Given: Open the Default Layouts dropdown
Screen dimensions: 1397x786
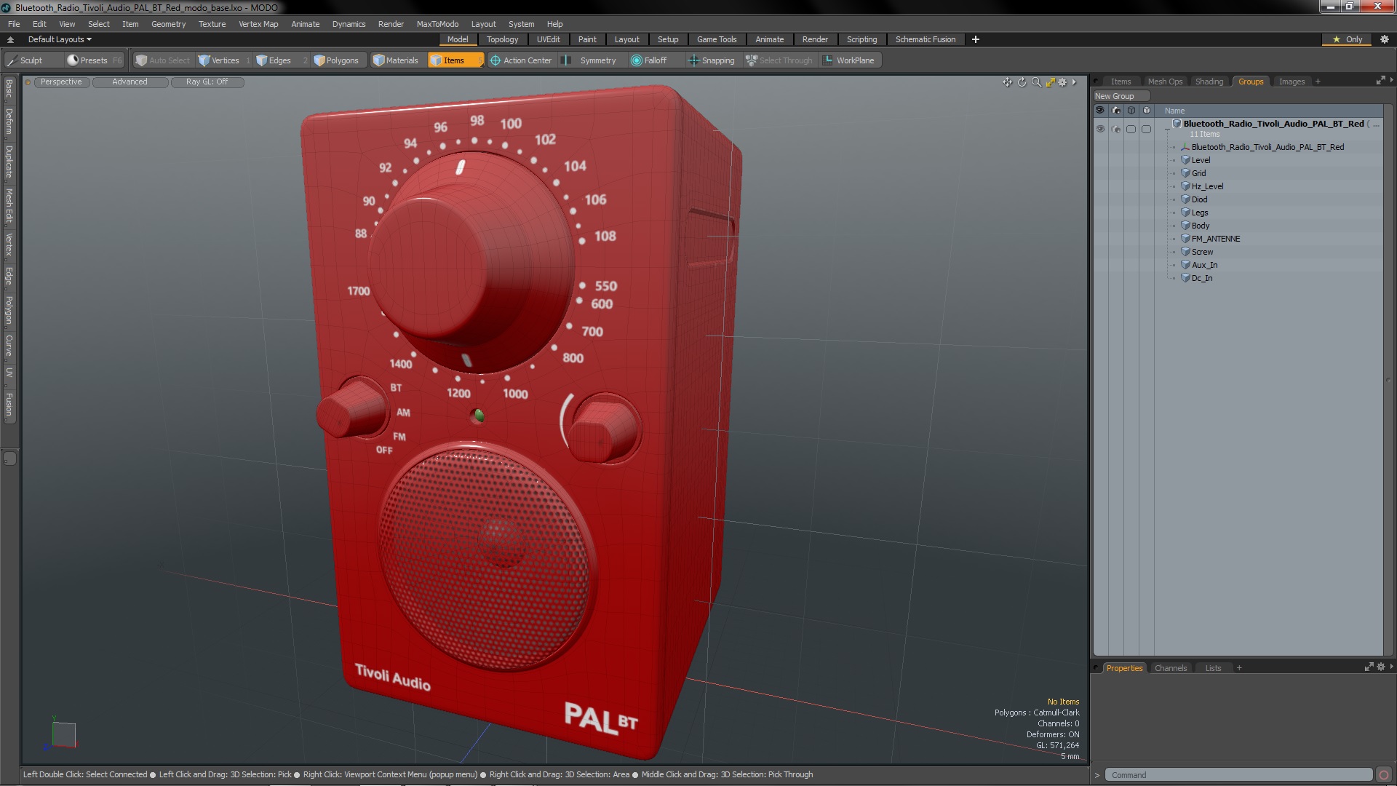Looking at the screenshot, I should [x=60, y=39].
